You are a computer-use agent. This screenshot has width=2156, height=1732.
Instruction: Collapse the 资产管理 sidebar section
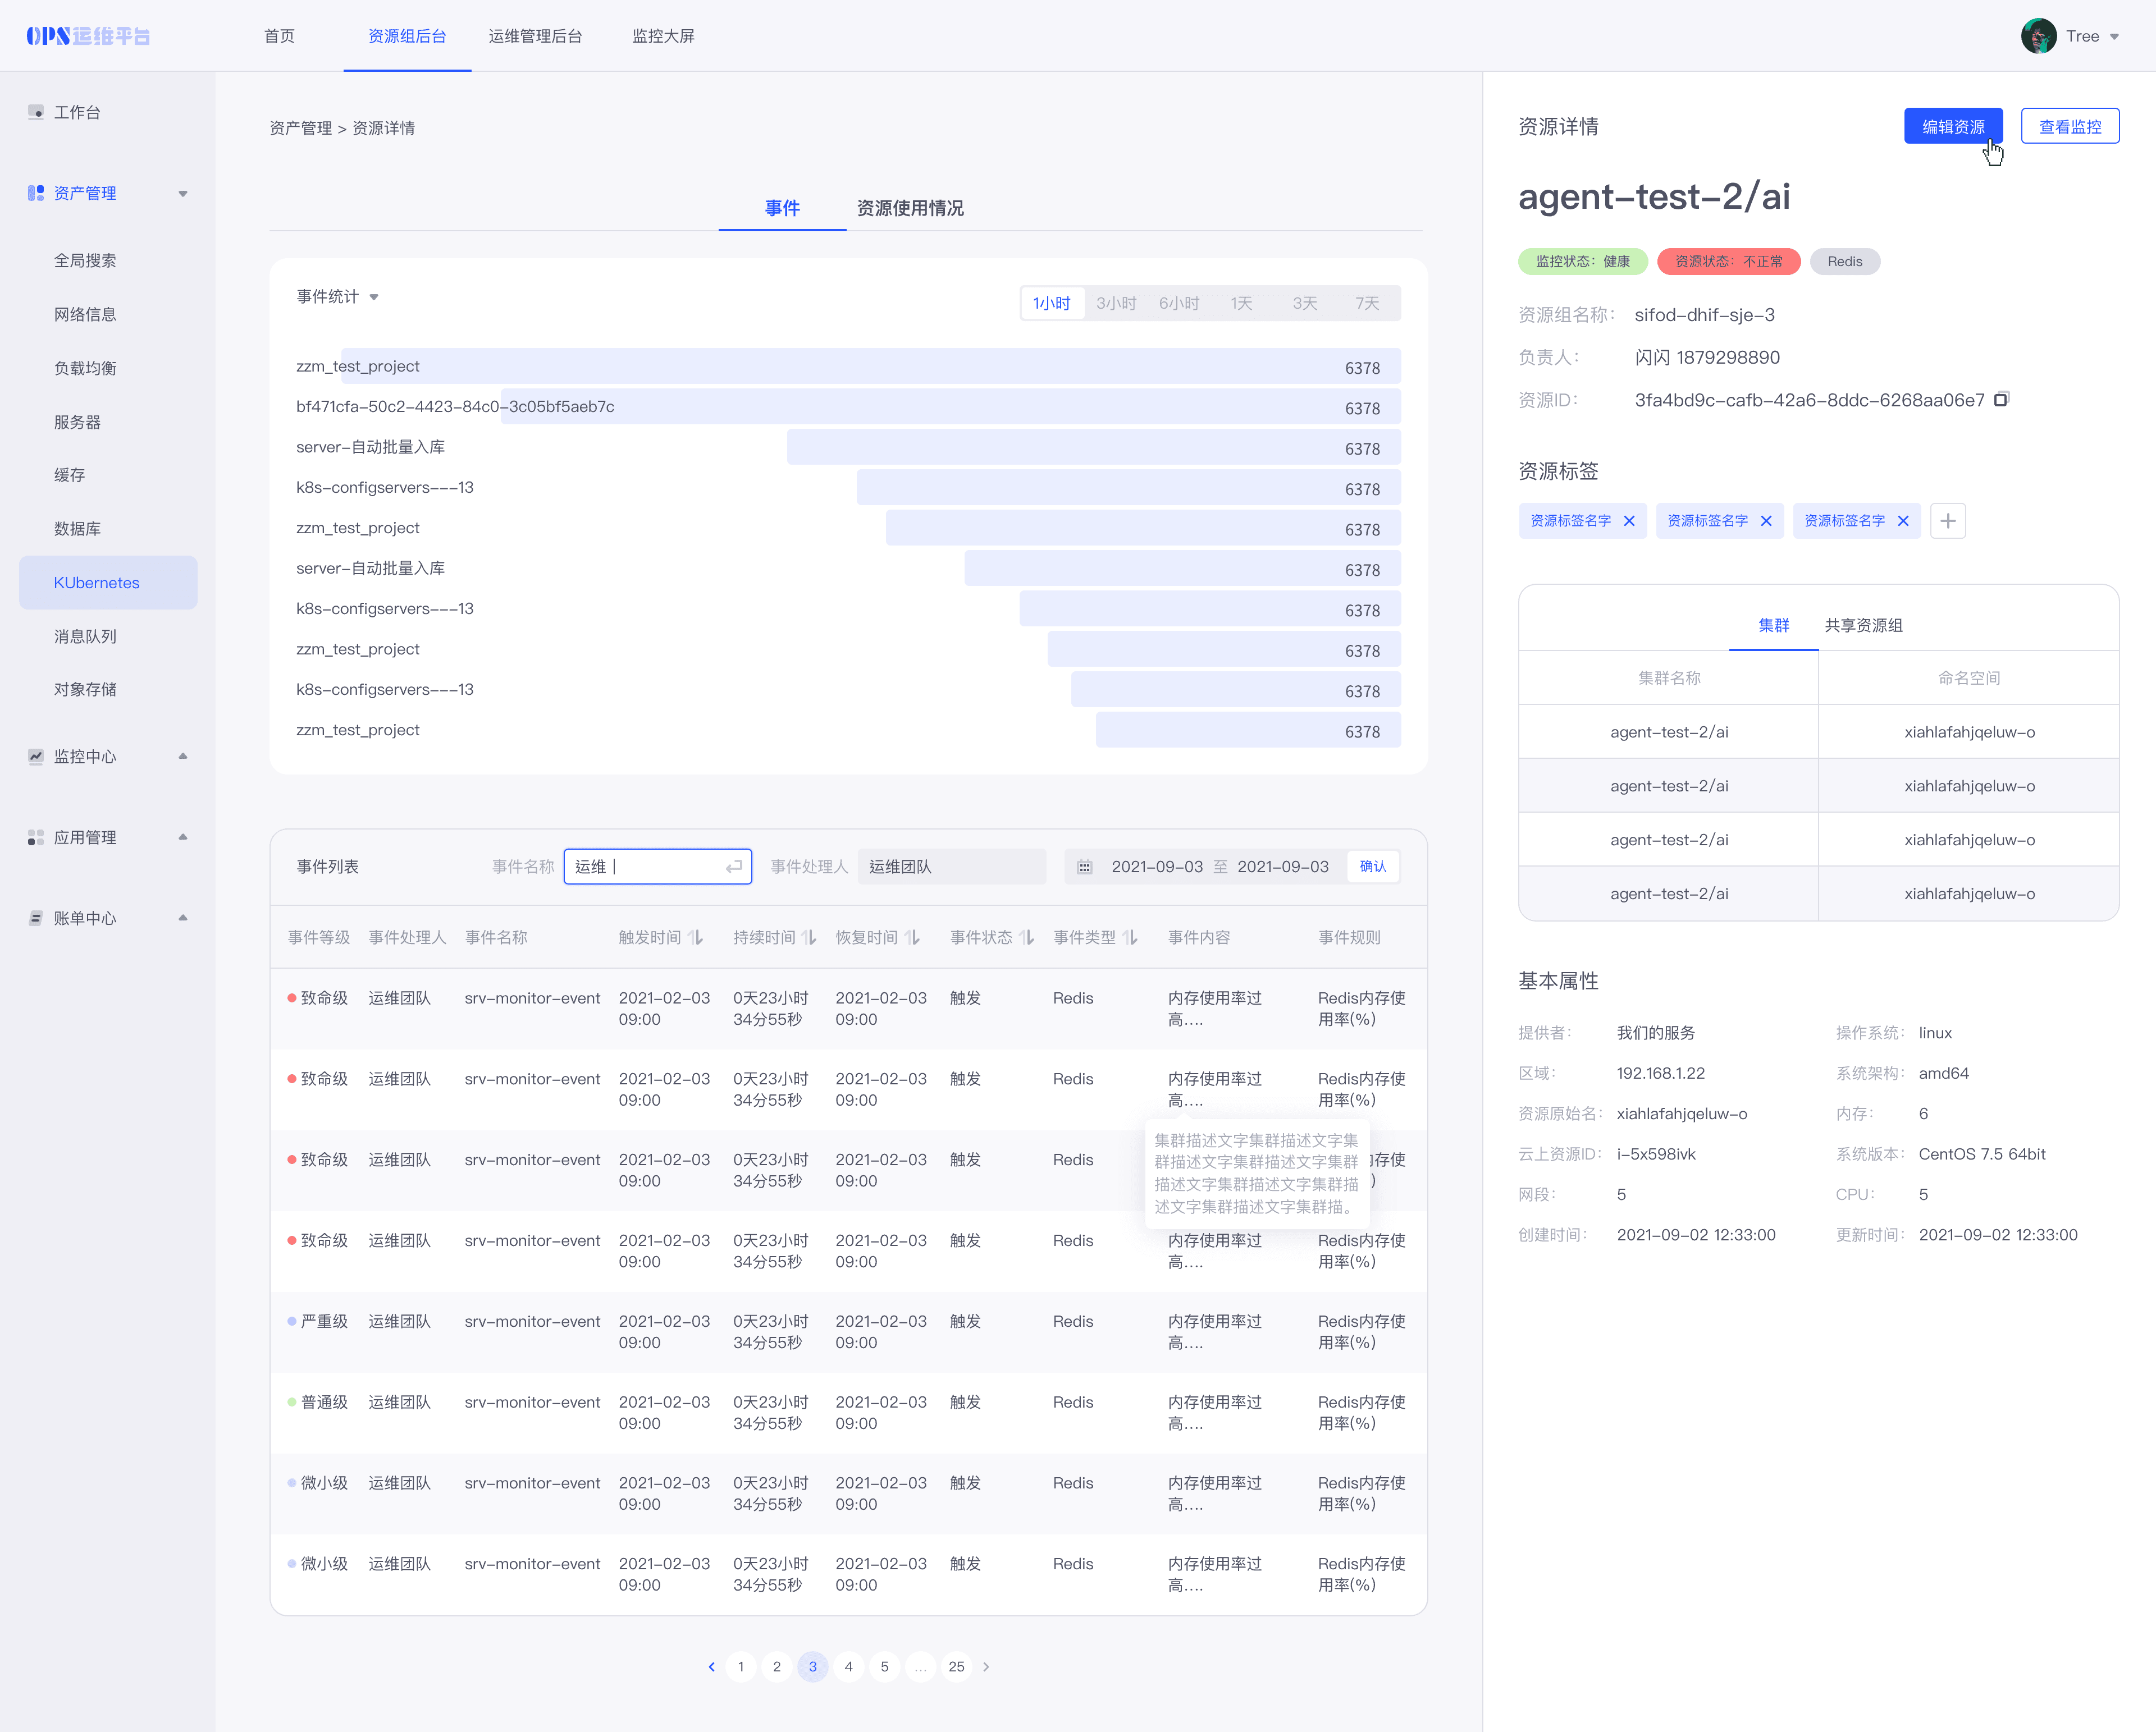pyautogui.click(x=183, y=194)
